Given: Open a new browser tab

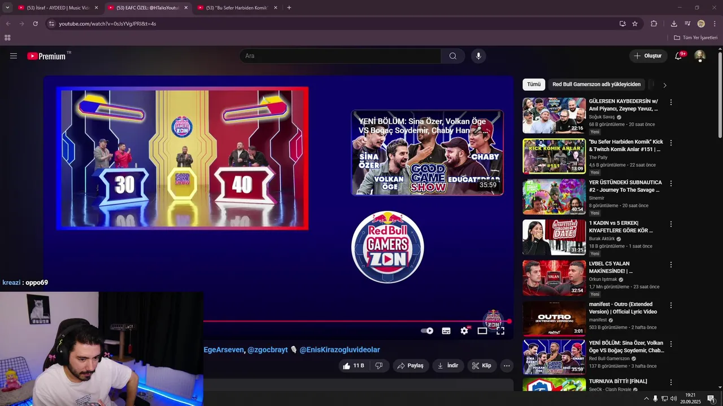Looking at the screenshot, I should (289, 8).
